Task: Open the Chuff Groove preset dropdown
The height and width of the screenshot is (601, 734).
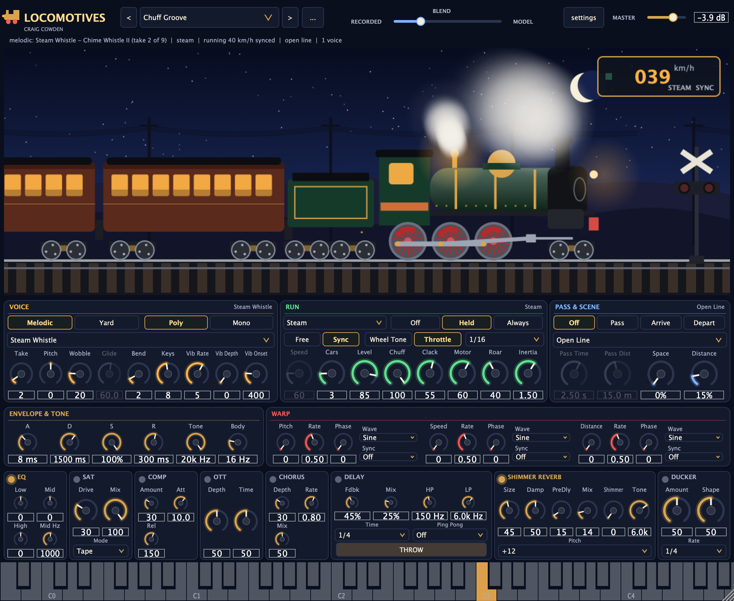Action: (x=209, y=18)
